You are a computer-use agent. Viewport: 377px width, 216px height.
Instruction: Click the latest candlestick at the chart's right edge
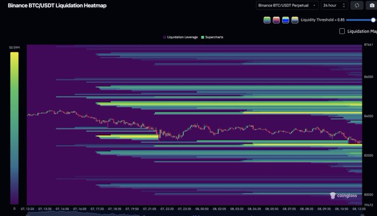[361, 142]
